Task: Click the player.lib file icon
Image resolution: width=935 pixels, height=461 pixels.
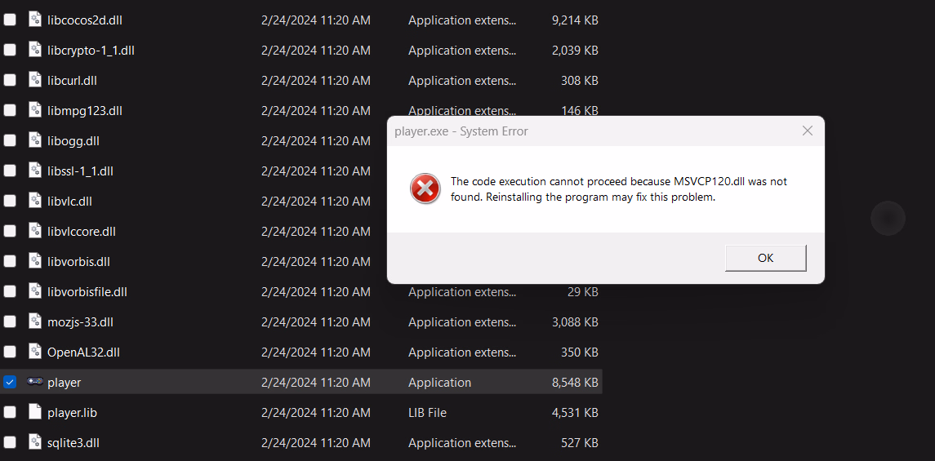Action: tap(34, 412)
